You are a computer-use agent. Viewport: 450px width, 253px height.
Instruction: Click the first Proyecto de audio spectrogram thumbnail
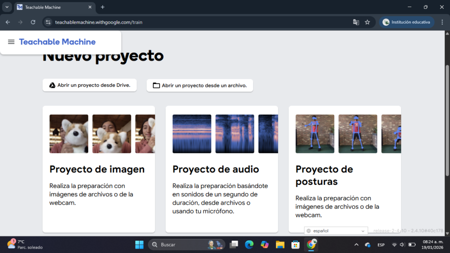click(192, 134)
